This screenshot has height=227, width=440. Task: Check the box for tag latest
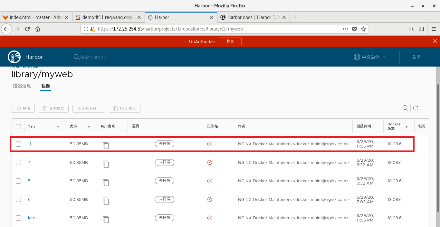(x=18, y=218)
